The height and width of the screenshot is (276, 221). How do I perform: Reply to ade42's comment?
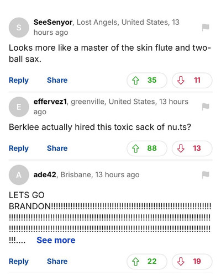[19, 262]
